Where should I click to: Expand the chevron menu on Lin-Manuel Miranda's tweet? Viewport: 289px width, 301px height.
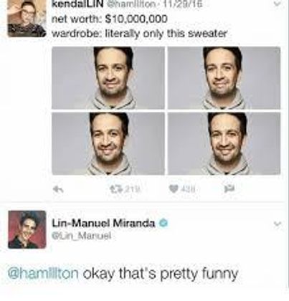click(x=278, y=224)
